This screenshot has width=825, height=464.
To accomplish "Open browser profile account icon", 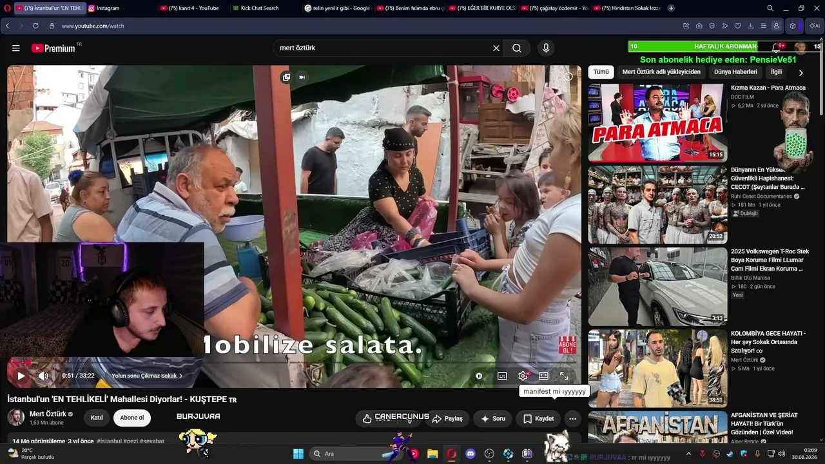I will click(777, 26).
